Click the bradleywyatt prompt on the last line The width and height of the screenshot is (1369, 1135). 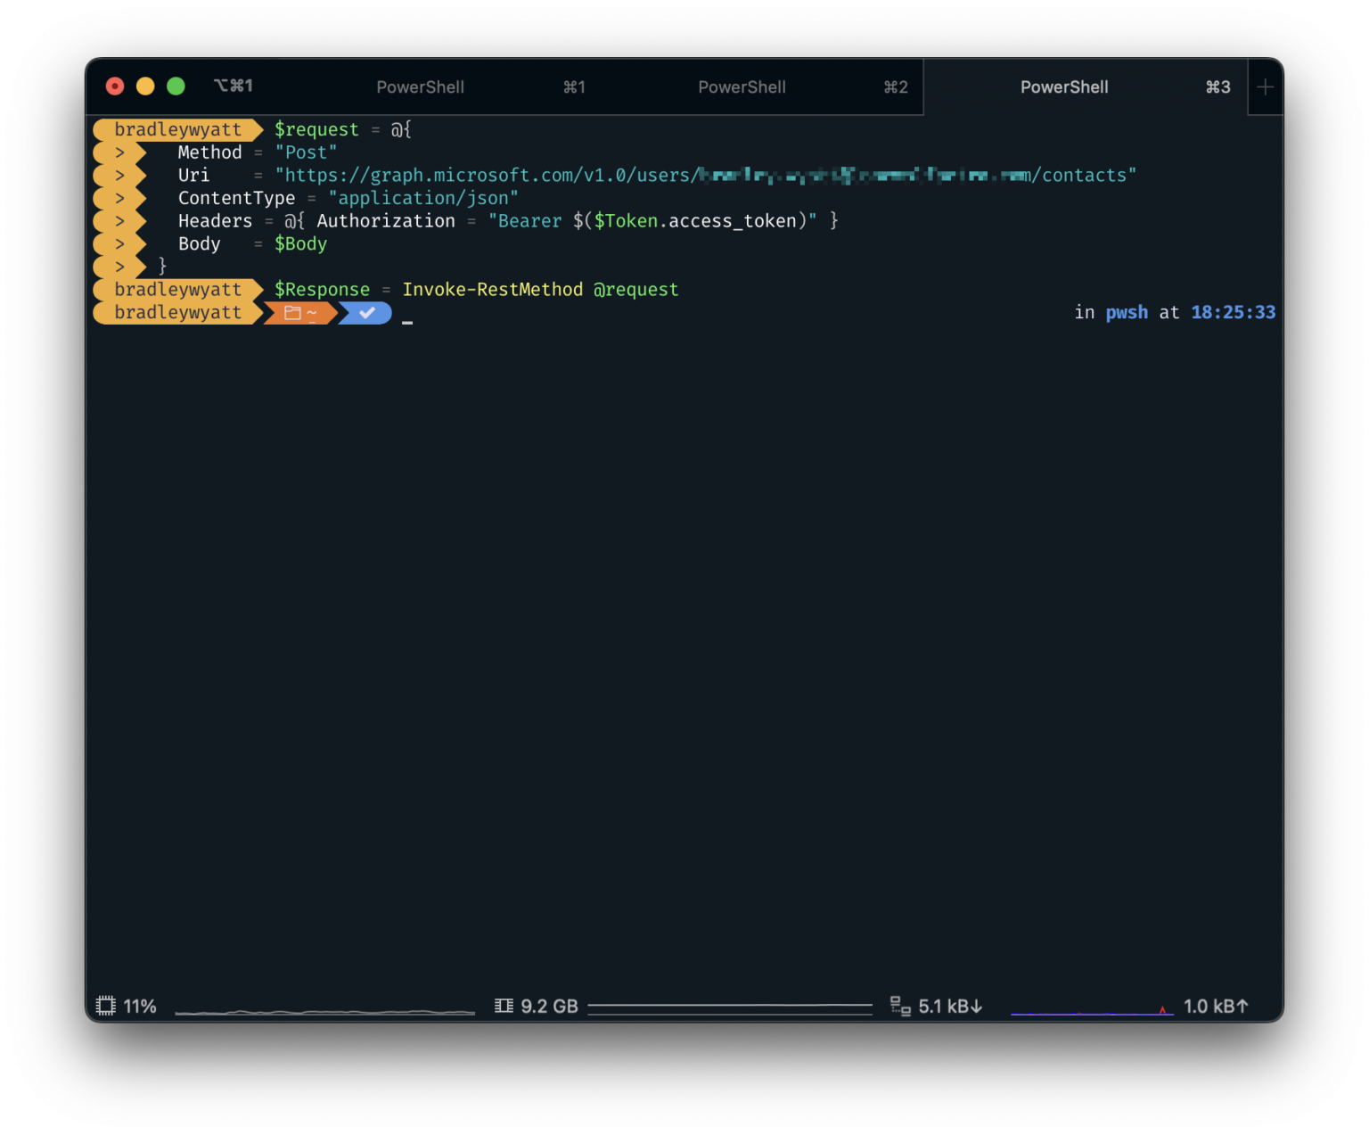pyautogui.click(x=177, y=313)
